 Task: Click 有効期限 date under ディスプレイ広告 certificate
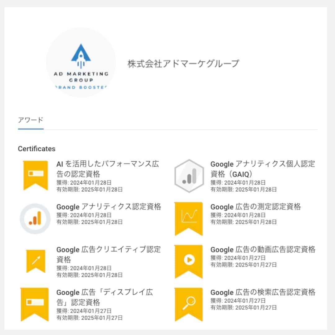pos(90,318)
